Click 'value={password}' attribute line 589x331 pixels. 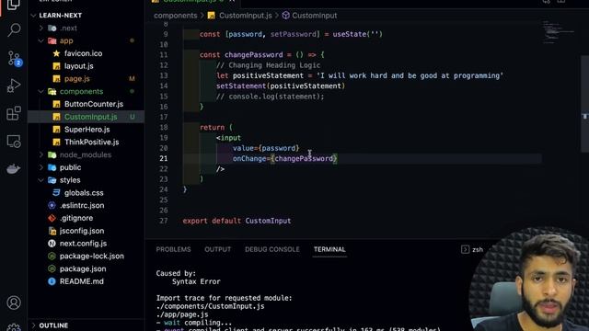coord(266,148)
